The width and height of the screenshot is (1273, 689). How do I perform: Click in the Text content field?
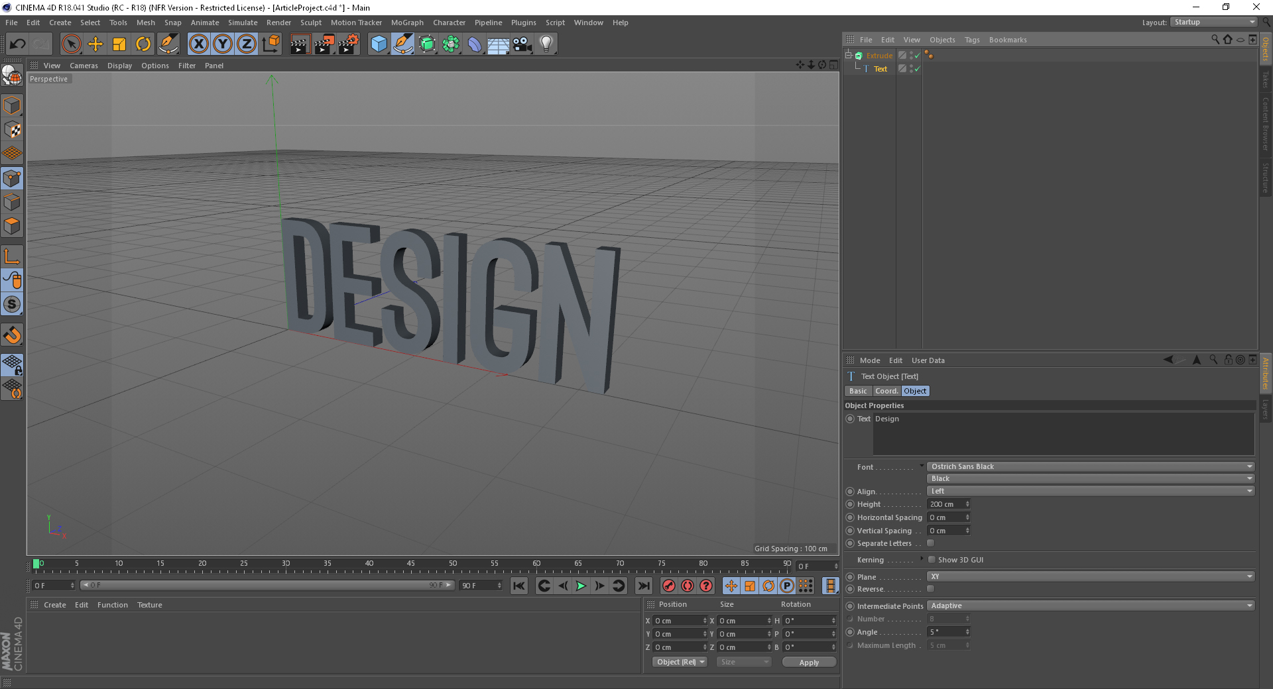pos(1063,434)
